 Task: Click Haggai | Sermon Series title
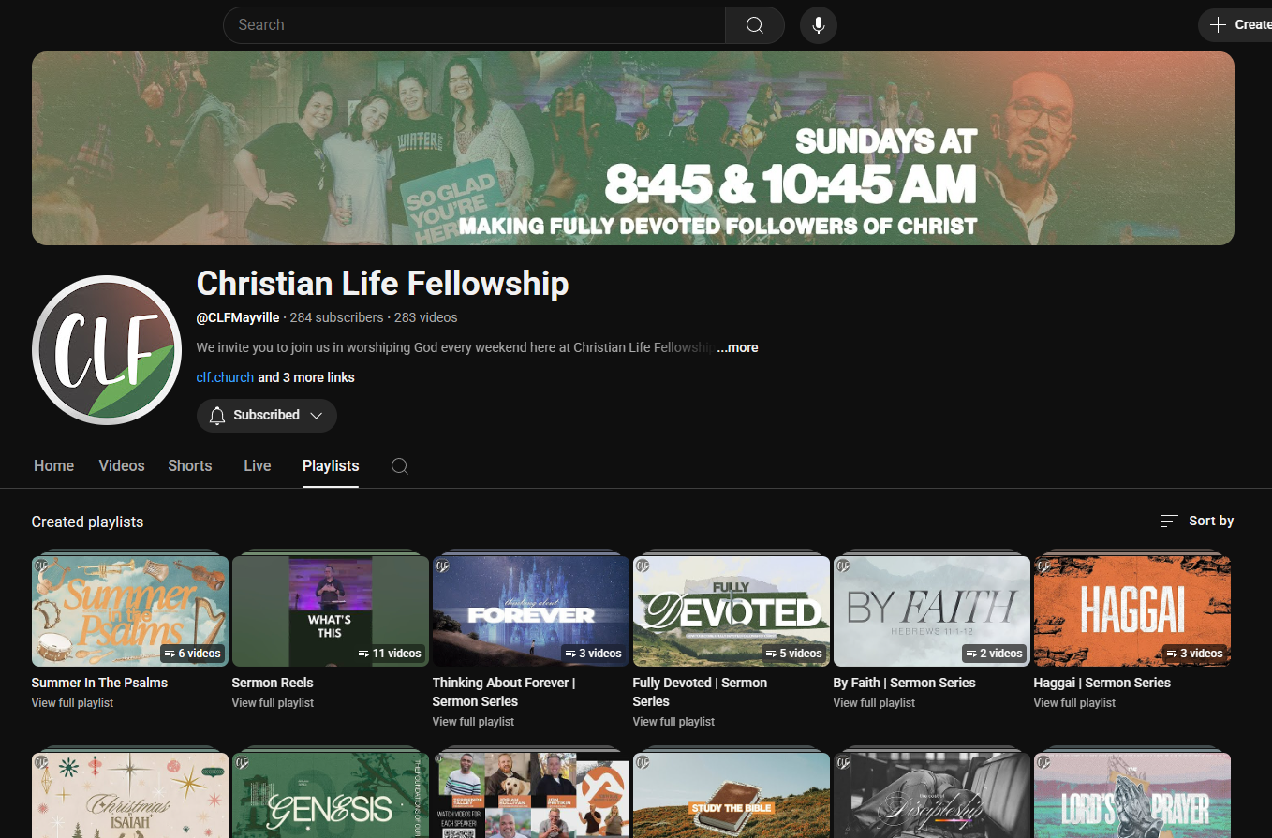(x=1102, y=683)
